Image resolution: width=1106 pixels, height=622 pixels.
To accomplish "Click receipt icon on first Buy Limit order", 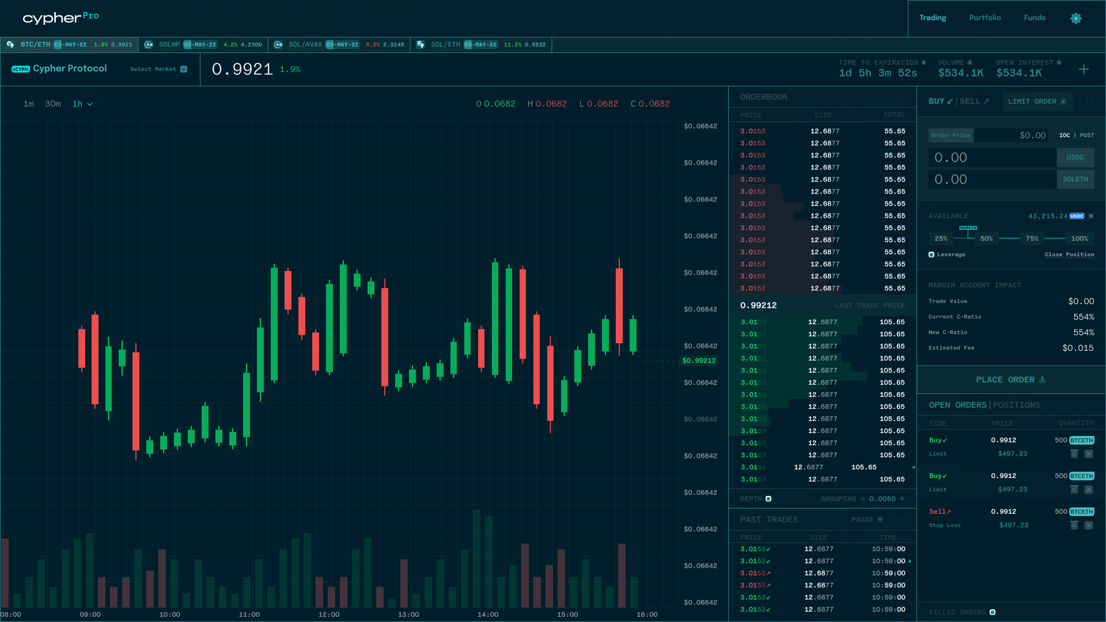I will [1074, 454].
